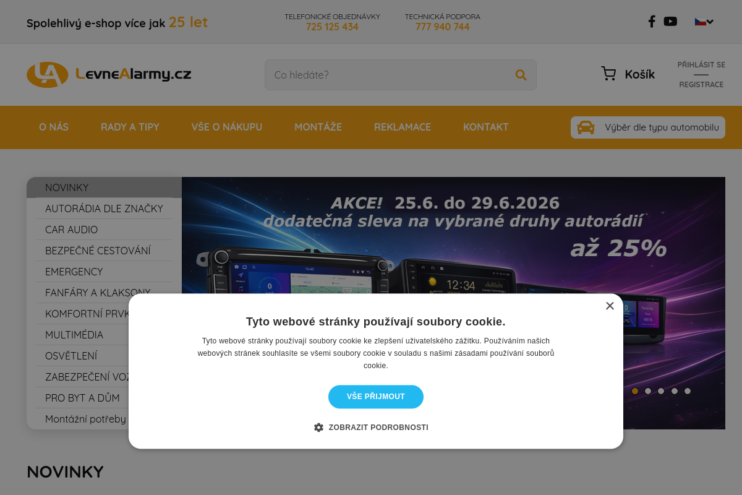Select the second carousel dot
The height and width of the screenshot is (495, 742).
(x=648, y=391)
